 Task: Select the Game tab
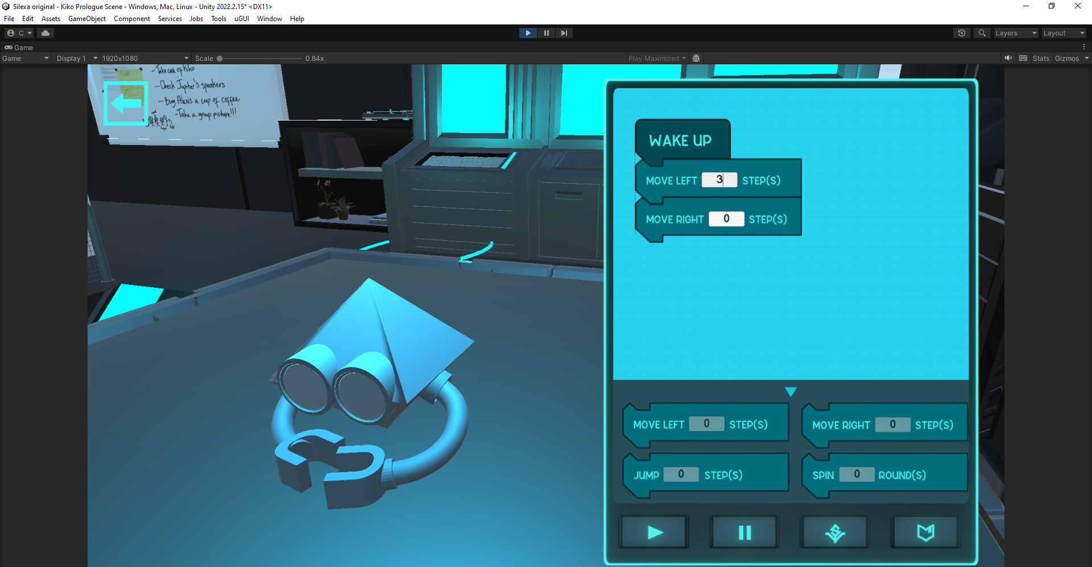point(19,48)
